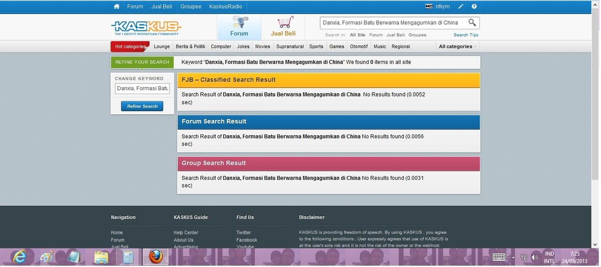Open Forum footer navigation link
Image resolution: width=601 pixels, height=267 pixels.
click(118, 240)
